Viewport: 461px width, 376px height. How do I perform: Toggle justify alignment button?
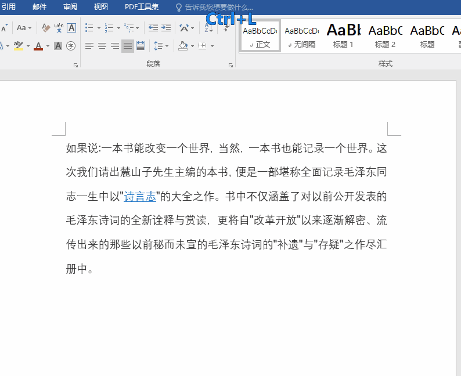tap(127, 46)
